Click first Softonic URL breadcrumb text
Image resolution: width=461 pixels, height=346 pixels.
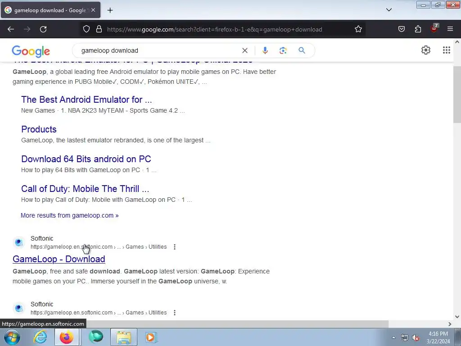tap(99, 247)
